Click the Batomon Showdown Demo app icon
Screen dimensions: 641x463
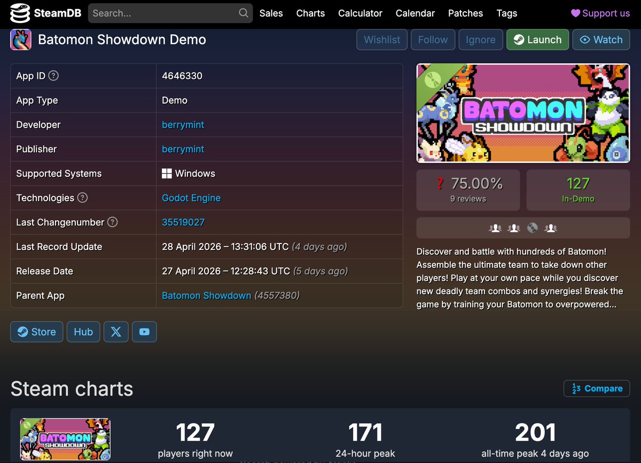(21, 40)
